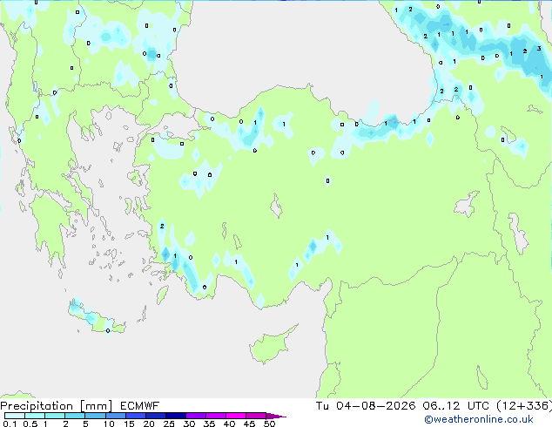Click the legend scale label '50'

click(x=269, y=424)
